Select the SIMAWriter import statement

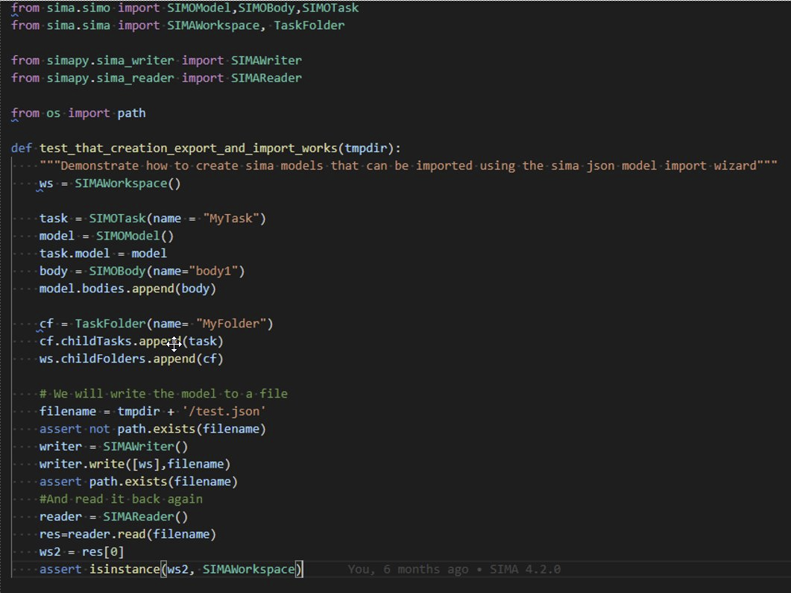tap(157, 60)
